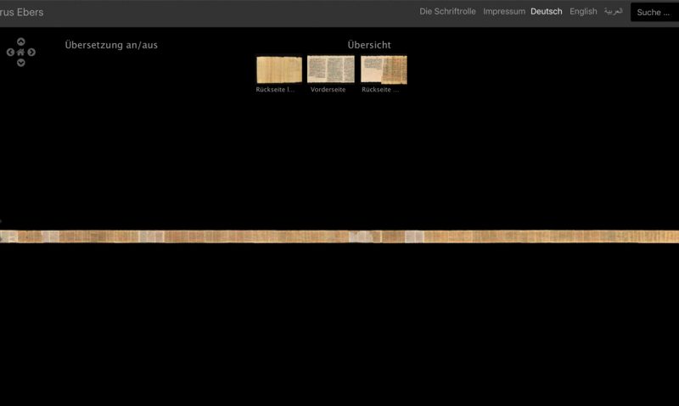The height and width of the screenshot is (406, 679).
Task: Click the Vorderseite label text
Action: (328, 90)
